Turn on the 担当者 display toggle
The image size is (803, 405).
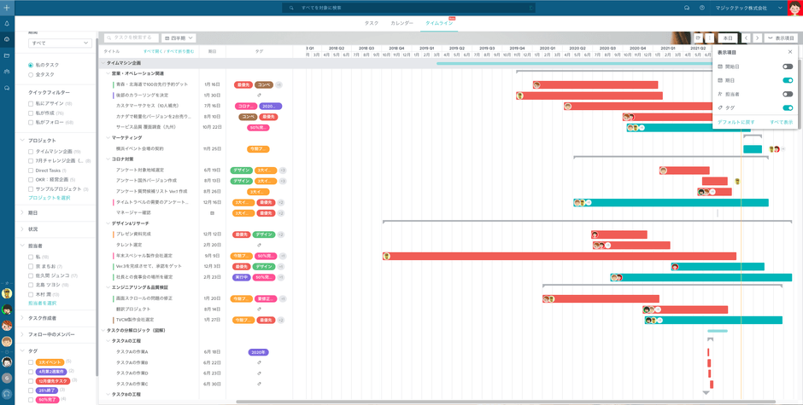787,94
